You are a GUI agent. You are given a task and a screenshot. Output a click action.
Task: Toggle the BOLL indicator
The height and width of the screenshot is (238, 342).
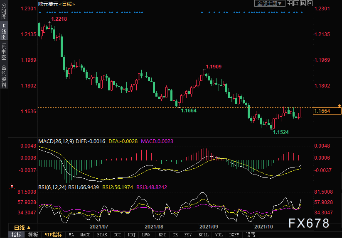[x=203, y=235]
